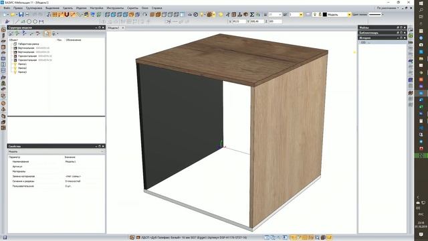
Task: Open the Файл menu
Action: coord(7,8)
